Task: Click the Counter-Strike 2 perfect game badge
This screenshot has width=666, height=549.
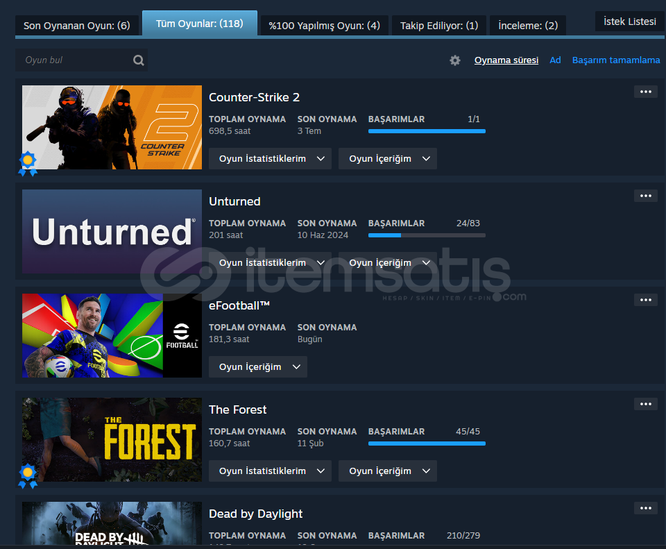Action: coord(28,164)
